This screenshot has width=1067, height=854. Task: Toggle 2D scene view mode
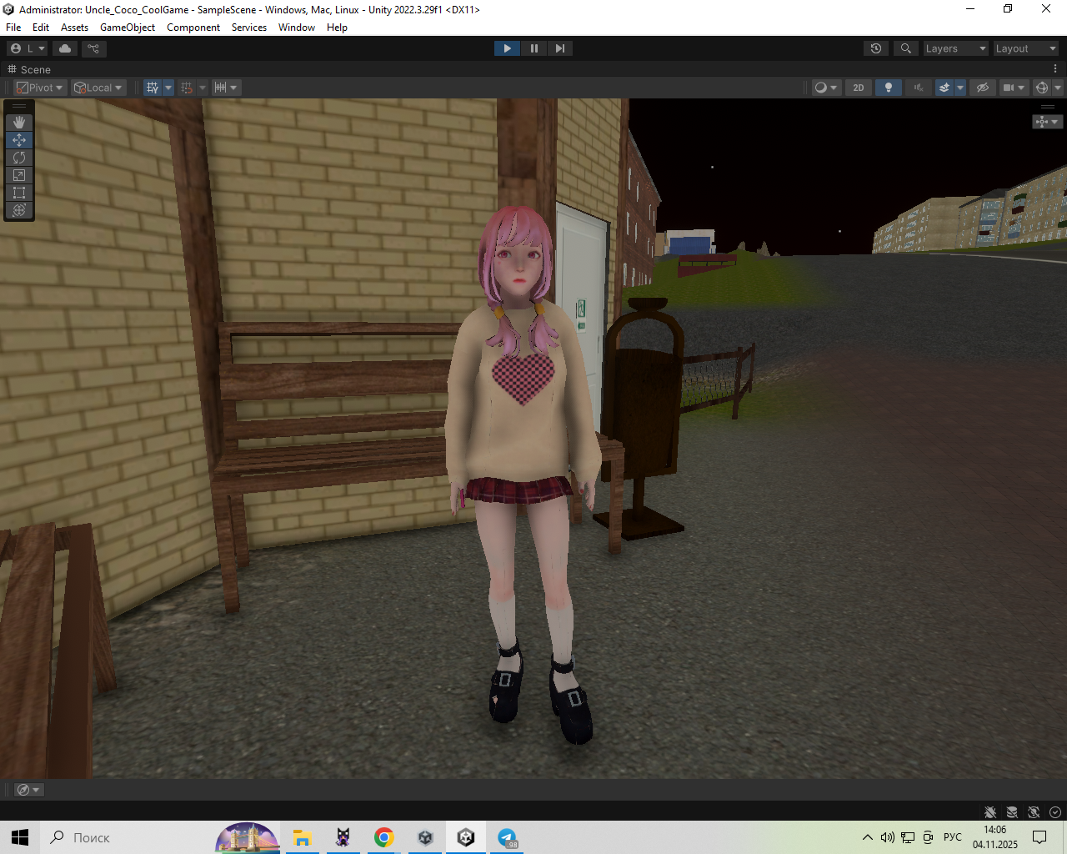pos(859,88)
